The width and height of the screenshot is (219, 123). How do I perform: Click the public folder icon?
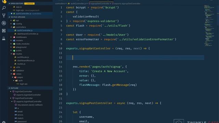click(14, 51)
